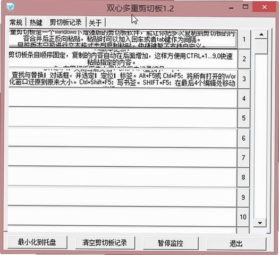Switch to the 热键 tab
This screenshot has height=255, width=279.
(x=36, y=22)
